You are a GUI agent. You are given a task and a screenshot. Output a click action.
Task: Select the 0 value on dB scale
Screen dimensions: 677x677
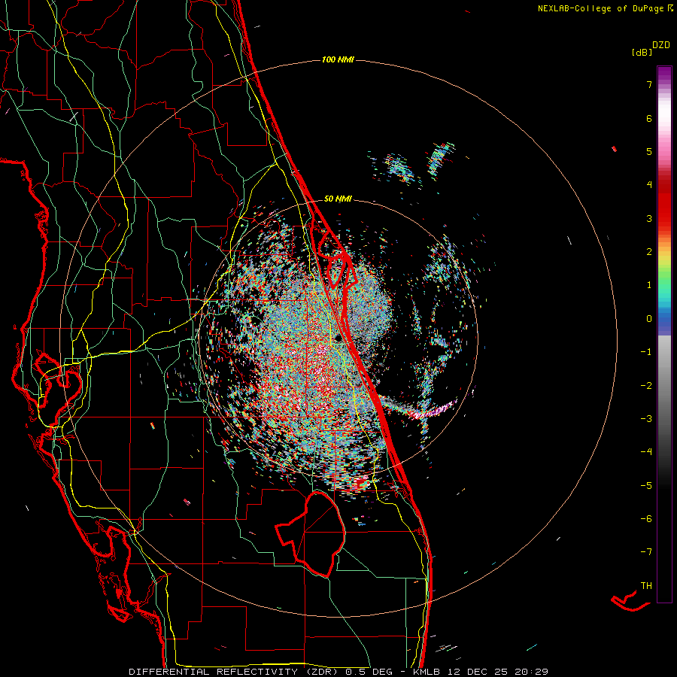click(649, 319)
